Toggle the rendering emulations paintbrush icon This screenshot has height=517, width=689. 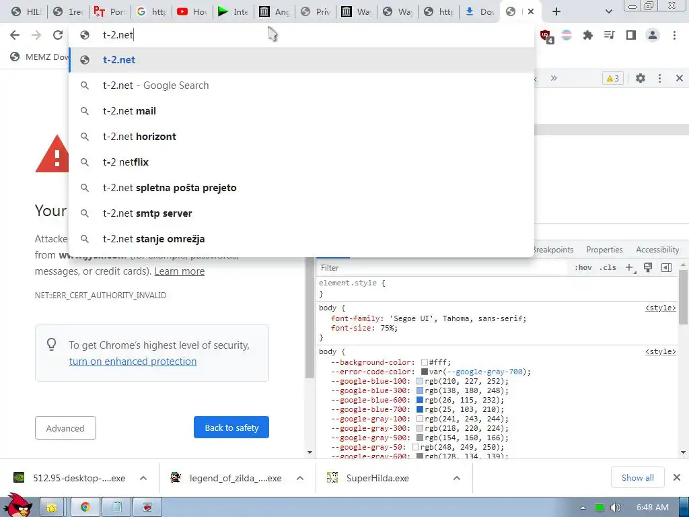[x=648, y=267]
